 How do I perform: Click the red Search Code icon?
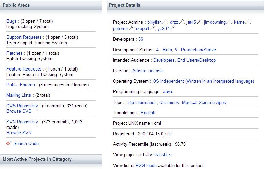coord(9,144)
